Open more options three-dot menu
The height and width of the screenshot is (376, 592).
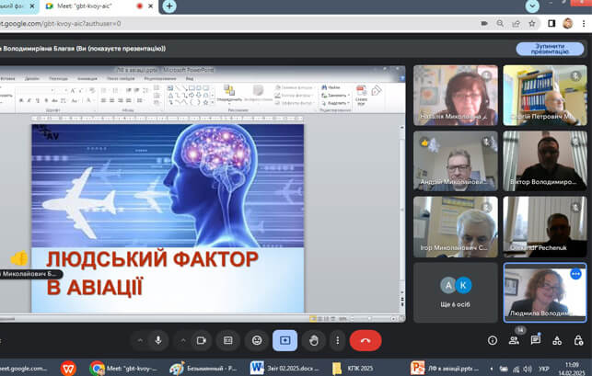[x=337, y=339]
